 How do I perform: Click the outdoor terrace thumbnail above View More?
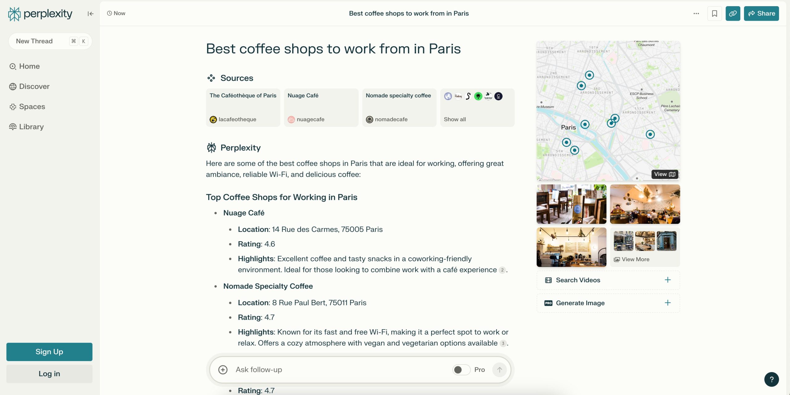623,241
